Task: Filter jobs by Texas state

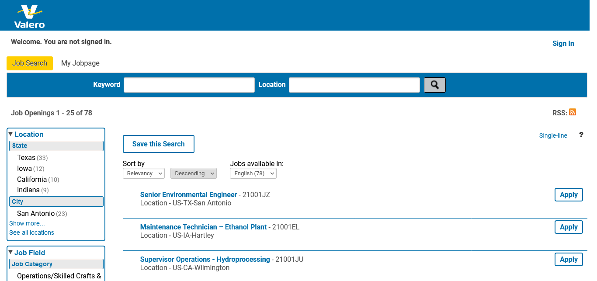Action: pyautogui.click(x=26, y=158)
